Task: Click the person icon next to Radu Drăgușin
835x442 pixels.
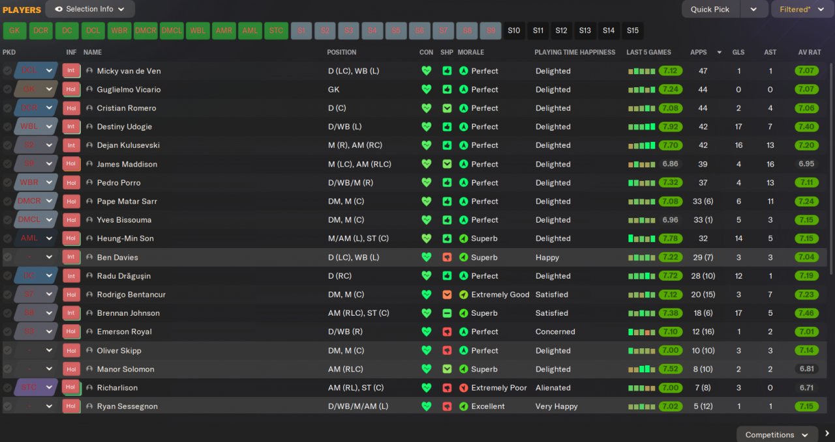Action: click(89, 276)
